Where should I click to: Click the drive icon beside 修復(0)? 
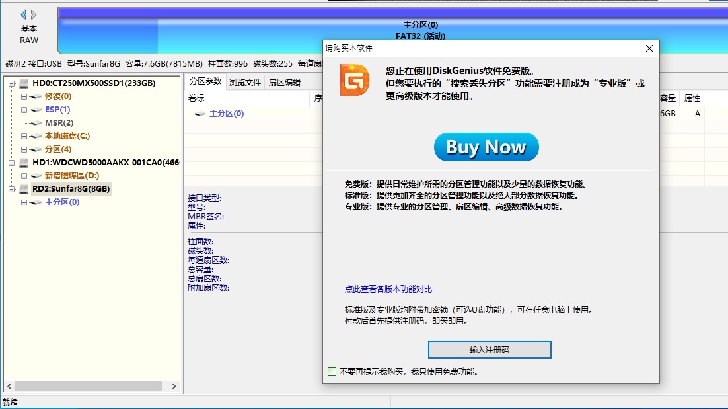coord(36,96)
